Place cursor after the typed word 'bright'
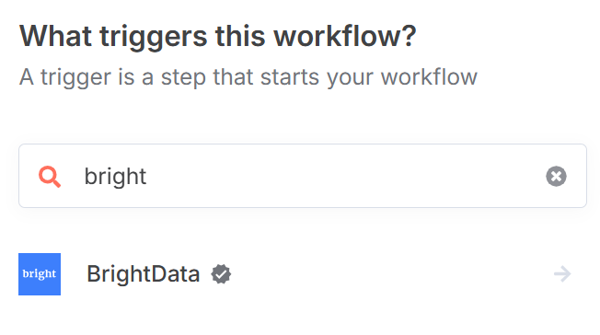Viewport: 600px width, 335px height. [147, 177]
